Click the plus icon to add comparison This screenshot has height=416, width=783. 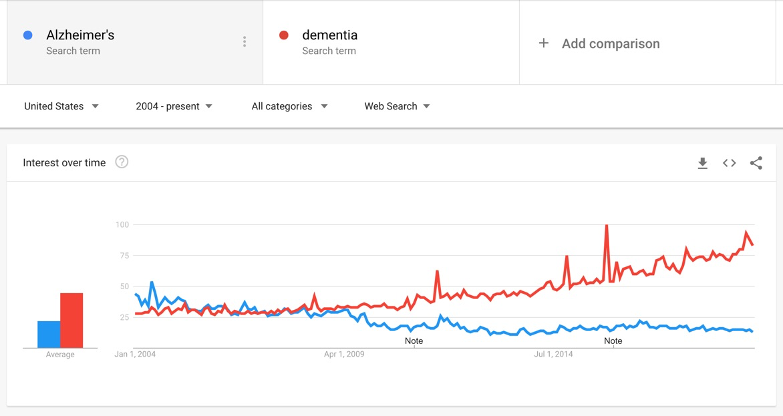click(x=544, y=43)
